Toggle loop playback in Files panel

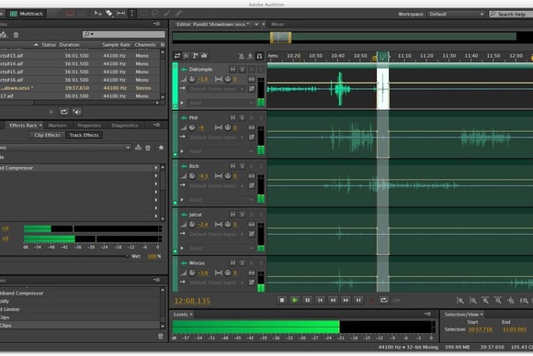[64, 112]
